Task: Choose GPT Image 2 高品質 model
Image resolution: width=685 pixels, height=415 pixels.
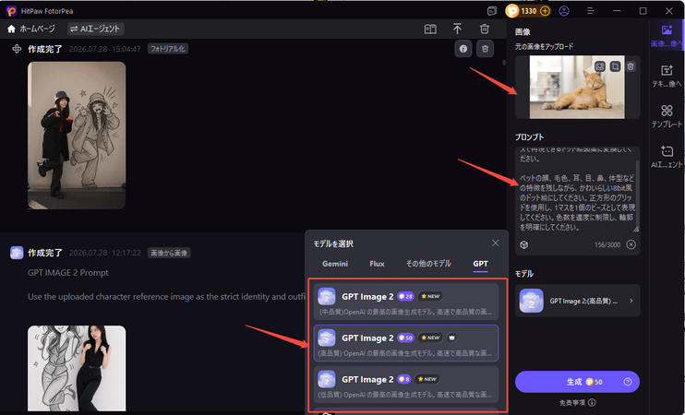Action: point(406,343)
